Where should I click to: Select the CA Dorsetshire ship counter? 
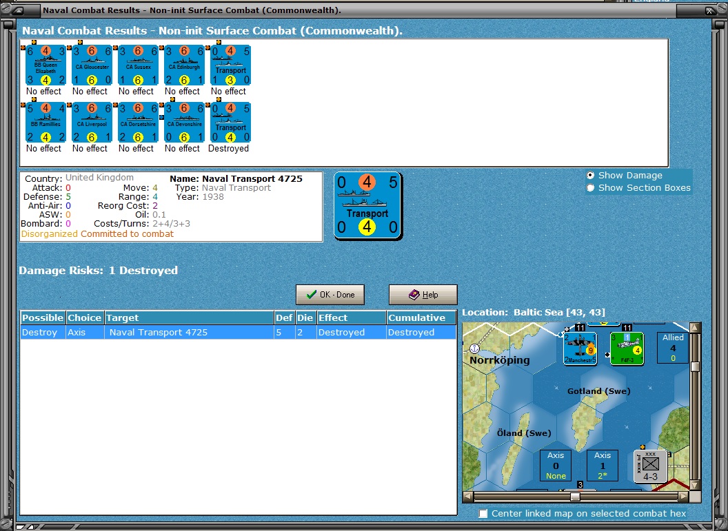(x=138, y=123)
